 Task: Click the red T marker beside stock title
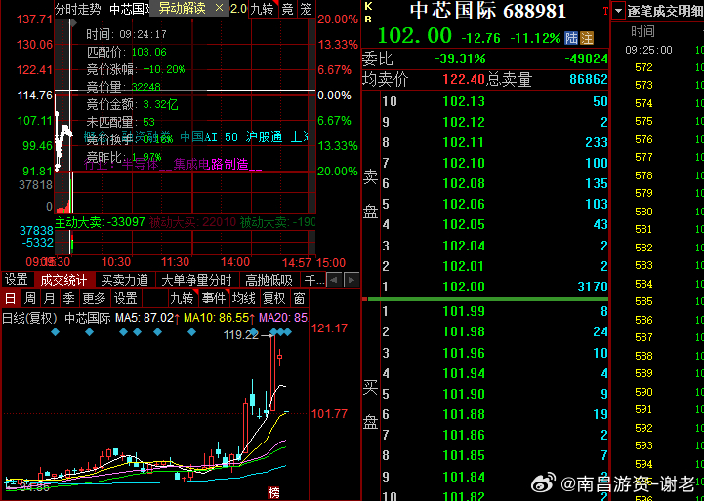click(605, 11)
